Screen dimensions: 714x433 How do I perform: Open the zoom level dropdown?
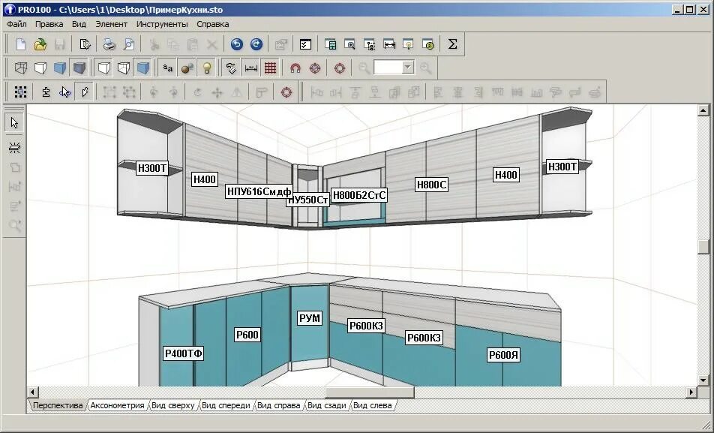[408, 68]
